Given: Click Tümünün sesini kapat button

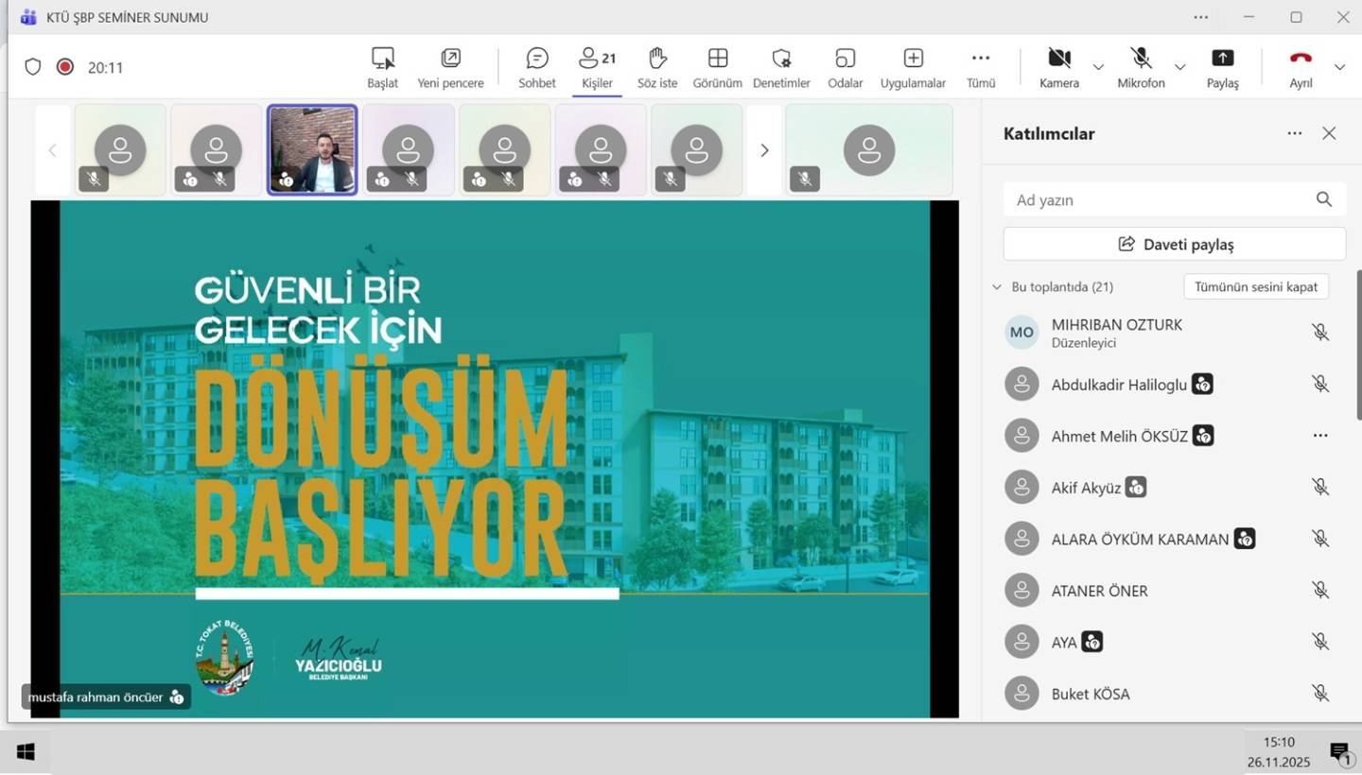Looking at the screenshot, I should (1255, 287).
